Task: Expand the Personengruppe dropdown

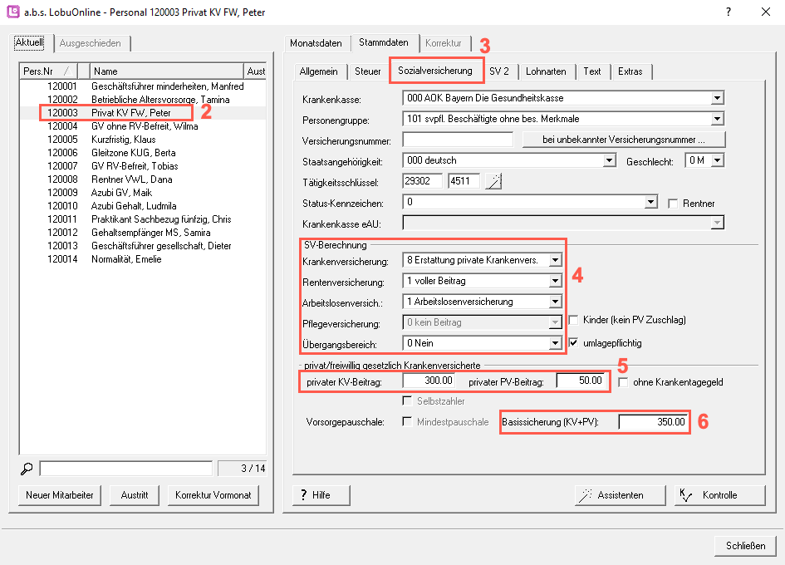Action: pos(718,119)
